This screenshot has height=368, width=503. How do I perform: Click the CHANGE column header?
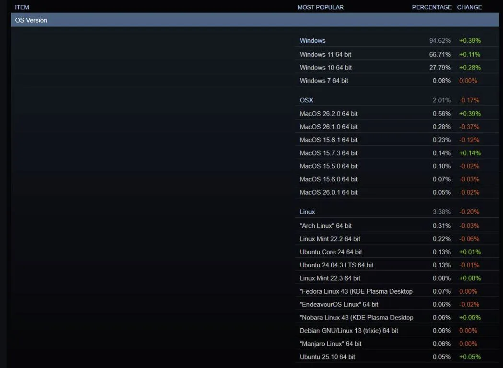tap(469, 7)
